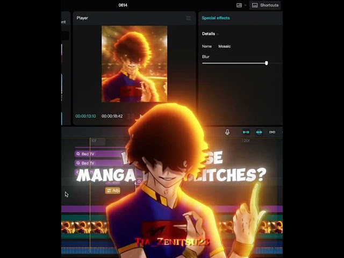Expand the layout dropdown arrow

(x=245, y=5)
